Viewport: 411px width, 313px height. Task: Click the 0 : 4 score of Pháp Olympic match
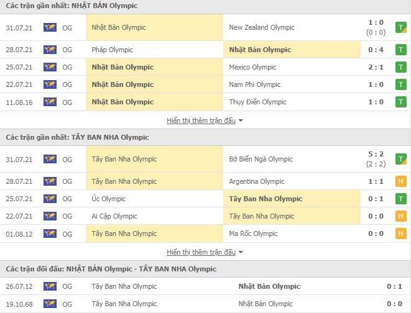point(376,50)
